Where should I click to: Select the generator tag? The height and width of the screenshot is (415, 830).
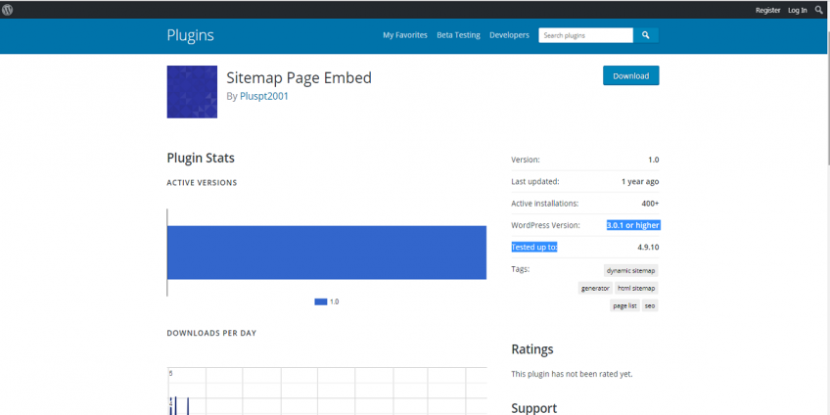tap(595, 289)
